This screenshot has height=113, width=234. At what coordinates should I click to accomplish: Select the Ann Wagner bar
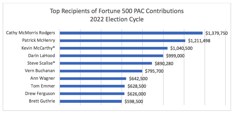pyautogui.click(x=93, y=79)
